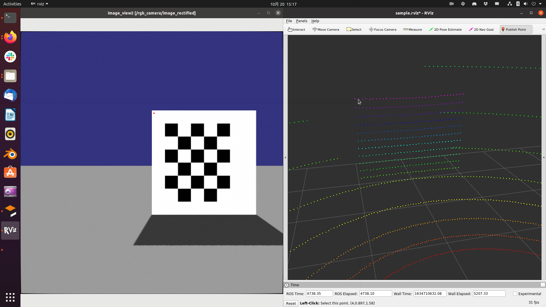Activate the 2D Pose Estimate tool

445,29
